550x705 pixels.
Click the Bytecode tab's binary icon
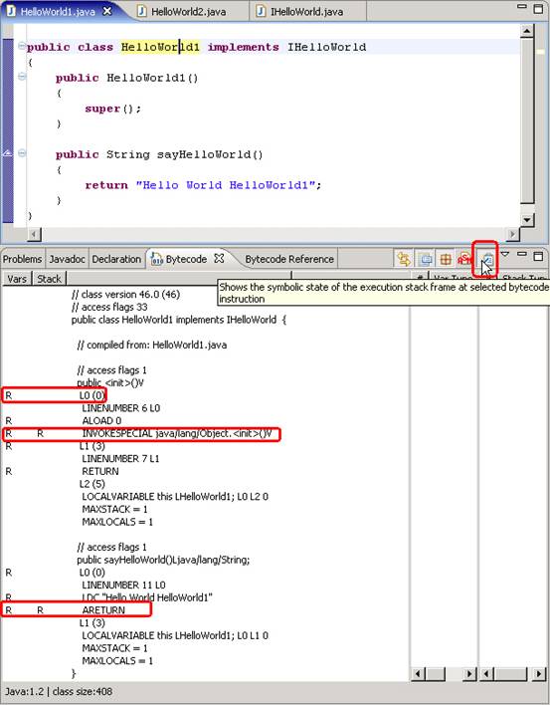[x=156, y=260]
